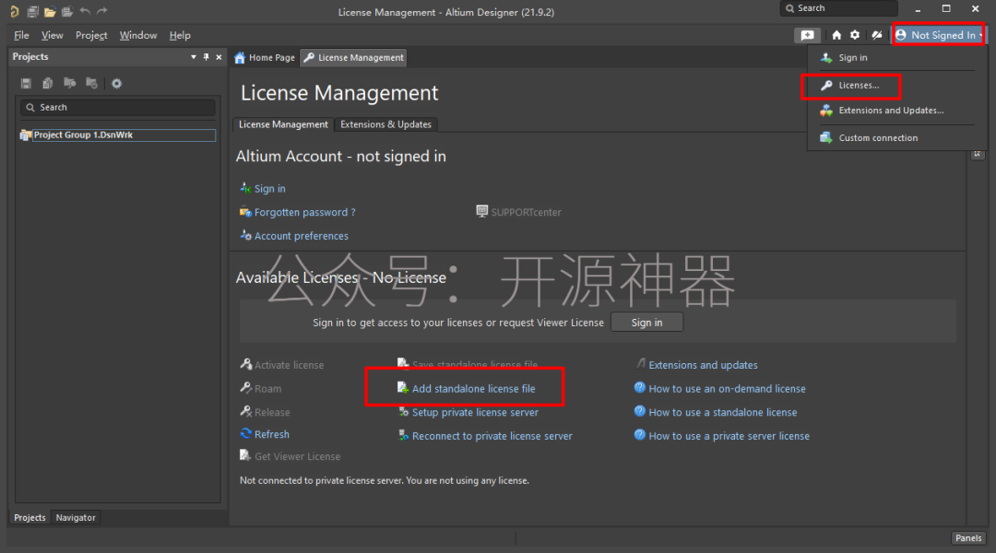Open the File menu
This screenshot has width=996, height=553.
click(21, 36)
